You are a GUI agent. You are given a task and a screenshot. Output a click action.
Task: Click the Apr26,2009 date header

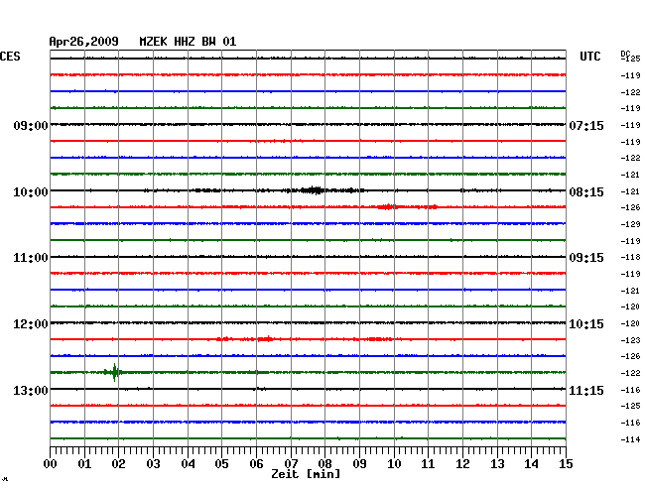click(x=84, y=42)
